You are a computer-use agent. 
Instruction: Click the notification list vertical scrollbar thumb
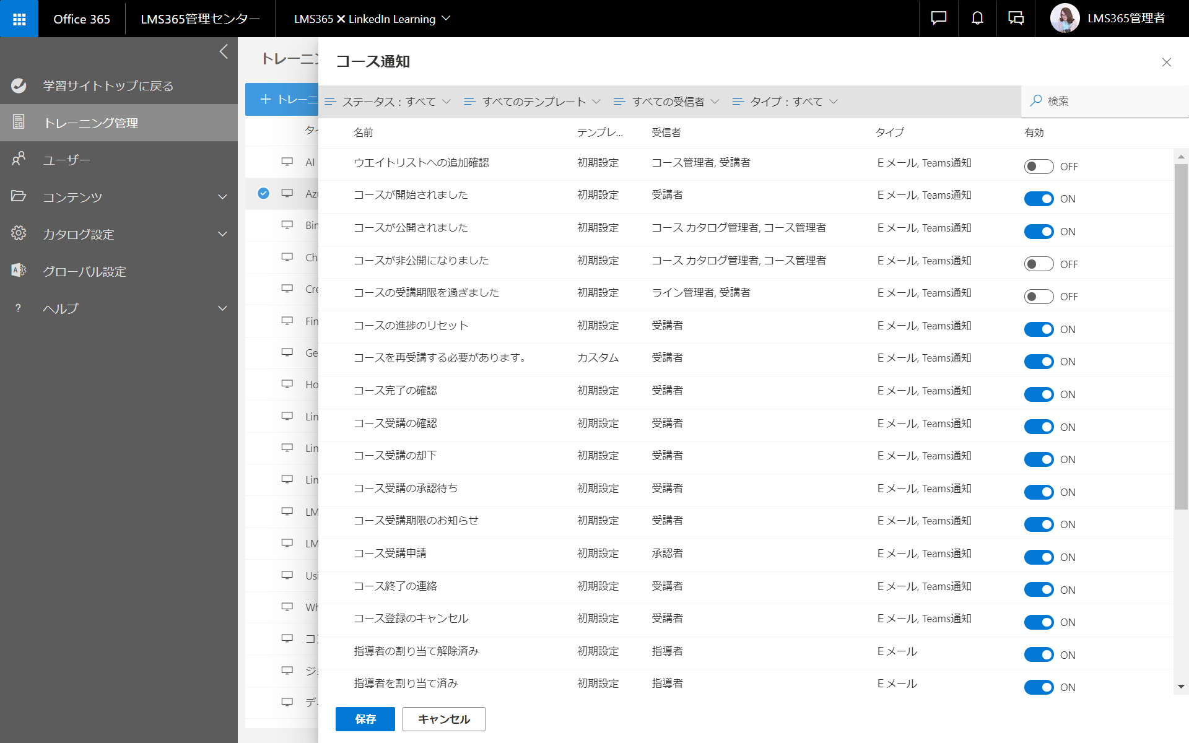click(x=1181, y=336)
